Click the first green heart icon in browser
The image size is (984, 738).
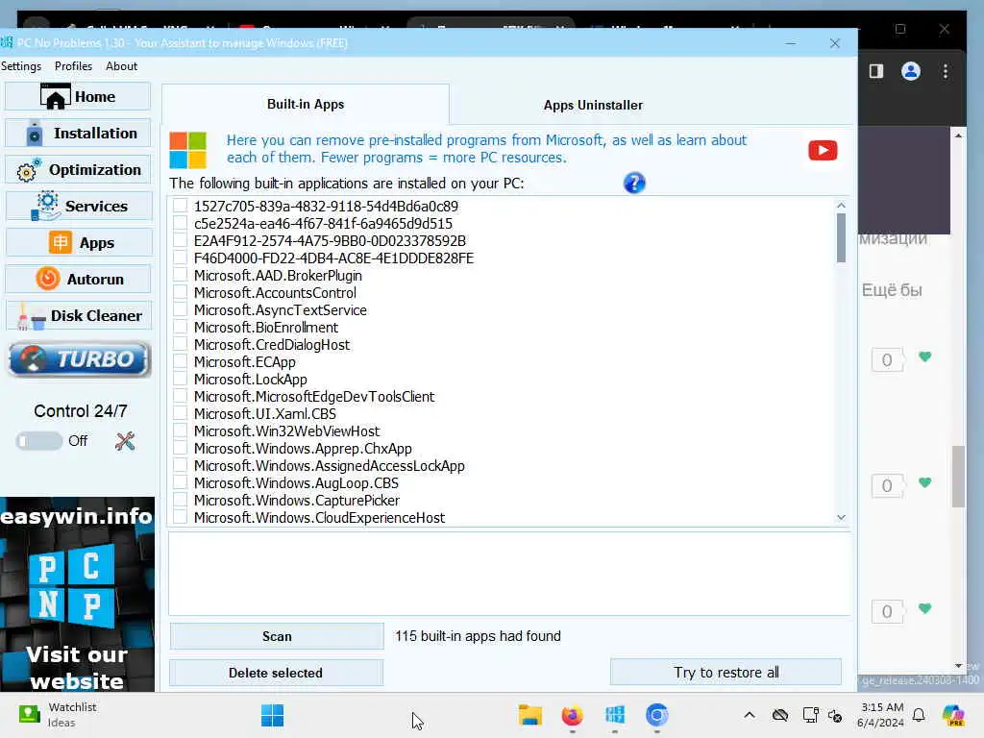(925, 357)
